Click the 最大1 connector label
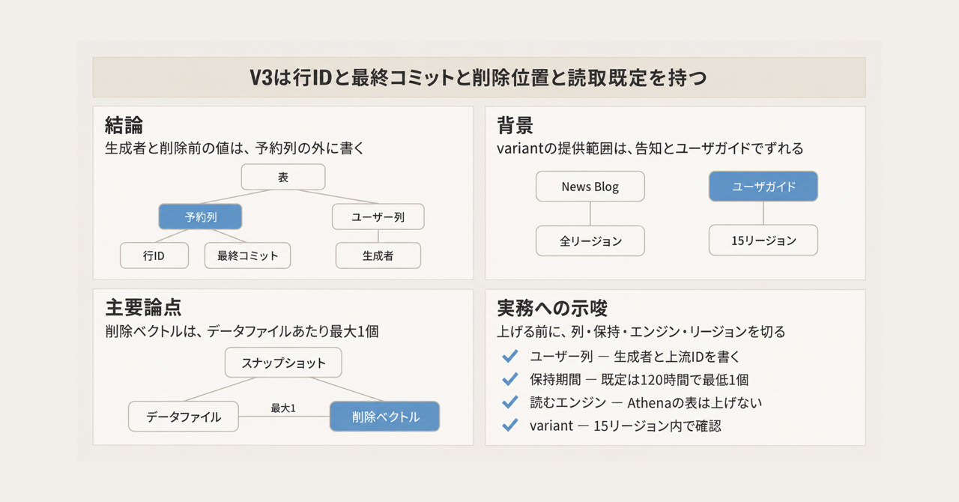 [x=283, y=408]
